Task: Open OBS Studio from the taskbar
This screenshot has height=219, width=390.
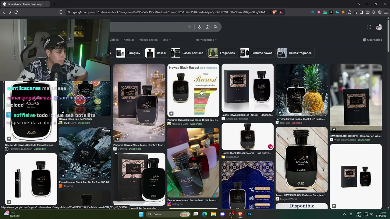Action: pyautogui.click(x=232, y=214)
